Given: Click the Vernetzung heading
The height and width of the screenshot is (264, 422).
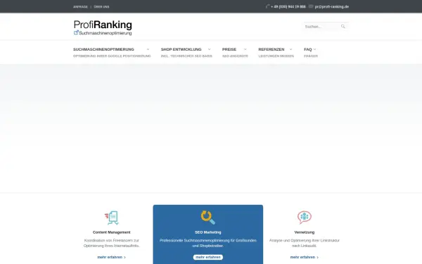Looking at the screenshot, I should pyautogui.click(x=305, y=232).
